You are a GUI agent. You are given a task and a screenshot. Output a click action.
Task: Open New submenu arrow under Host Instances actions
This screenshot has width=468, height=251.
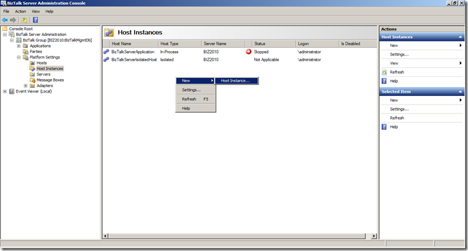click(x=461, y=46)
